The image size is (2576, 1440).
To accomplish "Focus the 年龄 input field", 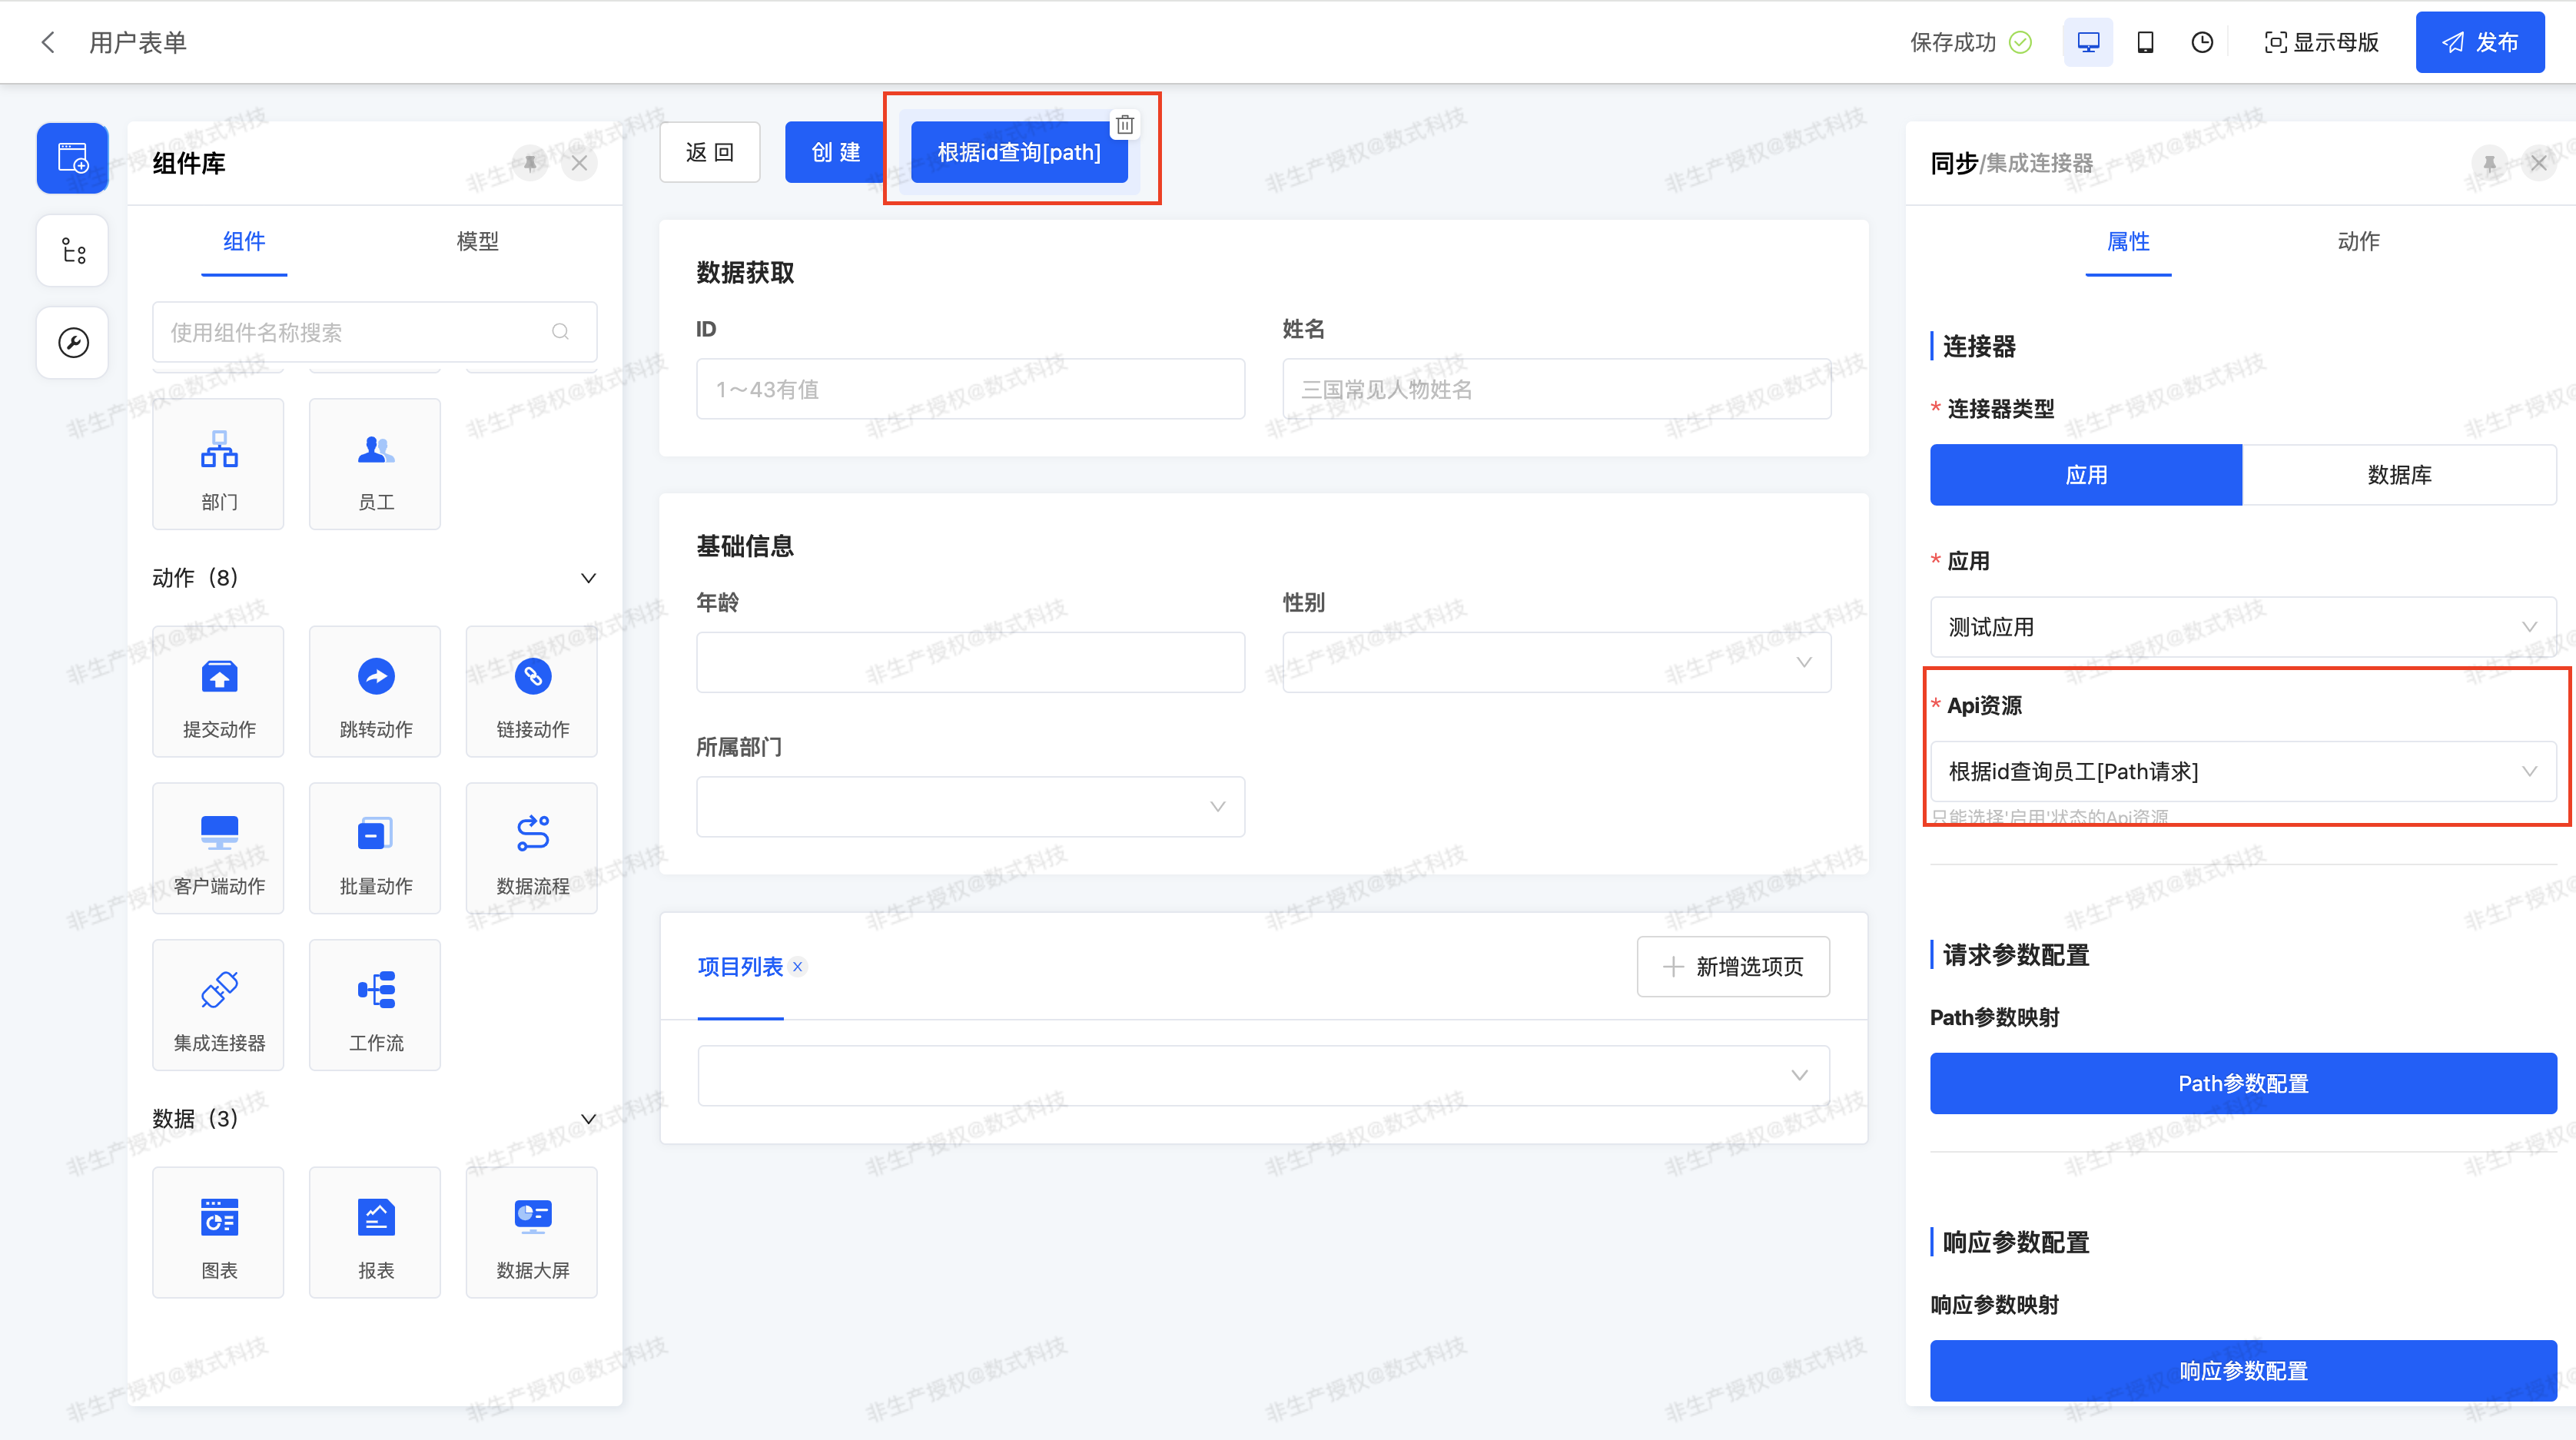I will click(970, 662).
